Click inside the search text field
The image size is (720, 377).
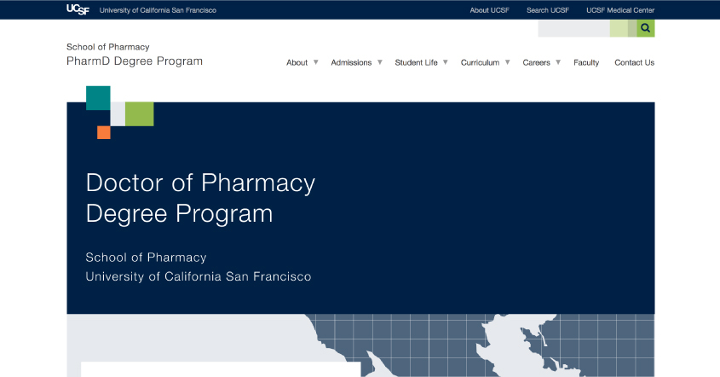click(x=573, y=28)
